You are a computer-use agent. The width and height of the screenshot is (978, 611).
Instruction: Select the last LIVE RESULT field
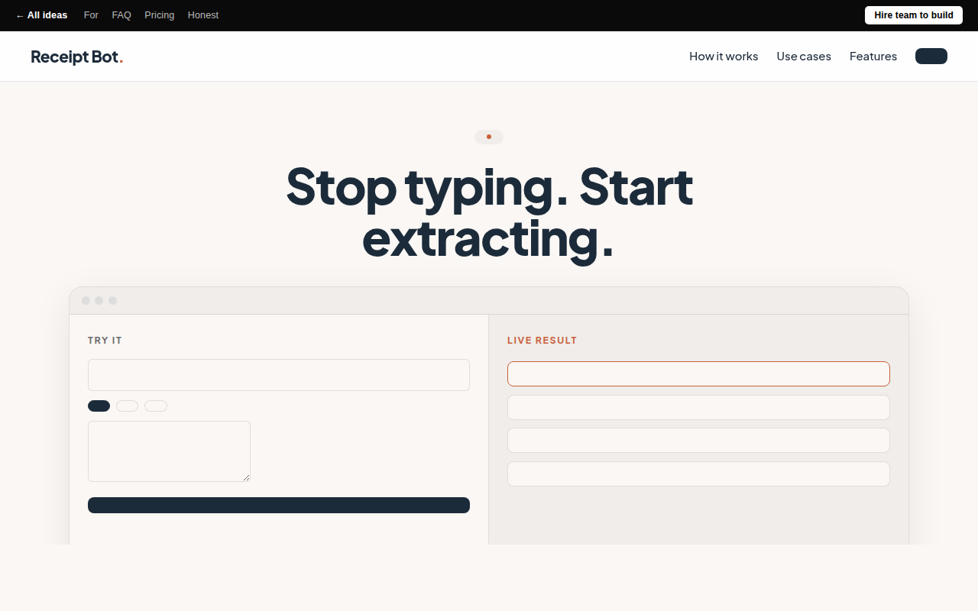click(x=698, y=474)
